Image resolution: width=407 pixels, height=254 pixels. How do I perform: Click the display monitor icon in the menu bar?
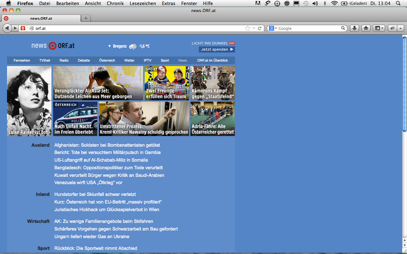(x=296, y=3)
